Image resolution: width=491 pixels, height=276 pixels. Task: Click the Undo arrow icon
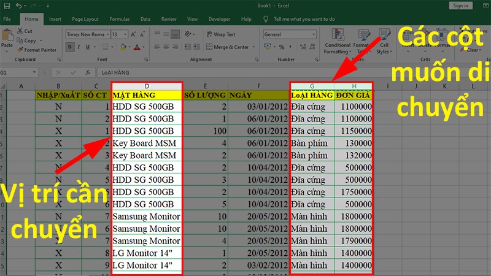[x=19, y=6]
